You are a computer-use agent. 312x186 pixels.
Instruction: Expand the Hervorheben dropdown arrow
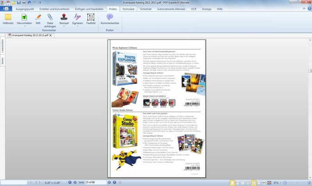[x=25, y=26]
